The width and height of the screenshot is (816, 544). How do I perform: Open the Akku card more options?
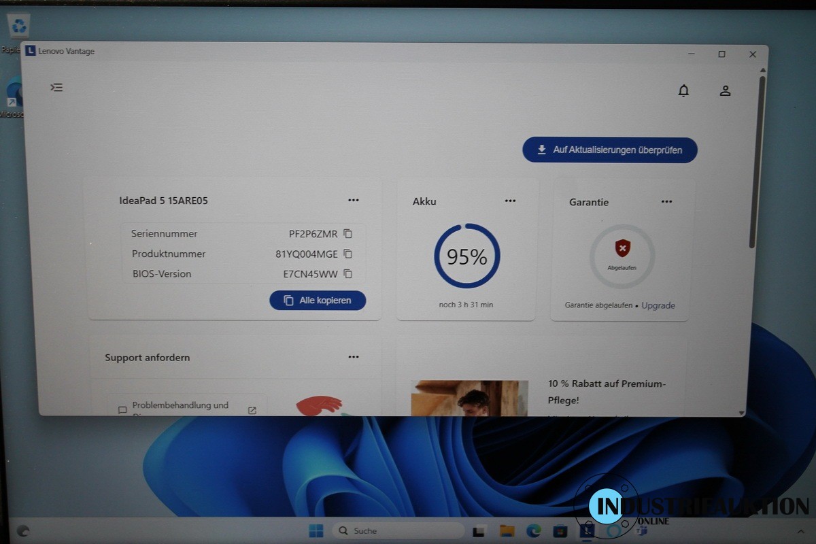pyautogui.click(x=510, y=201)
